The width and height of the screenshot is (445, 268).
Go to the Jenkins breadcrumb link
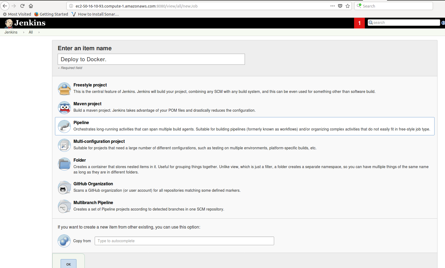click(11, 32)
